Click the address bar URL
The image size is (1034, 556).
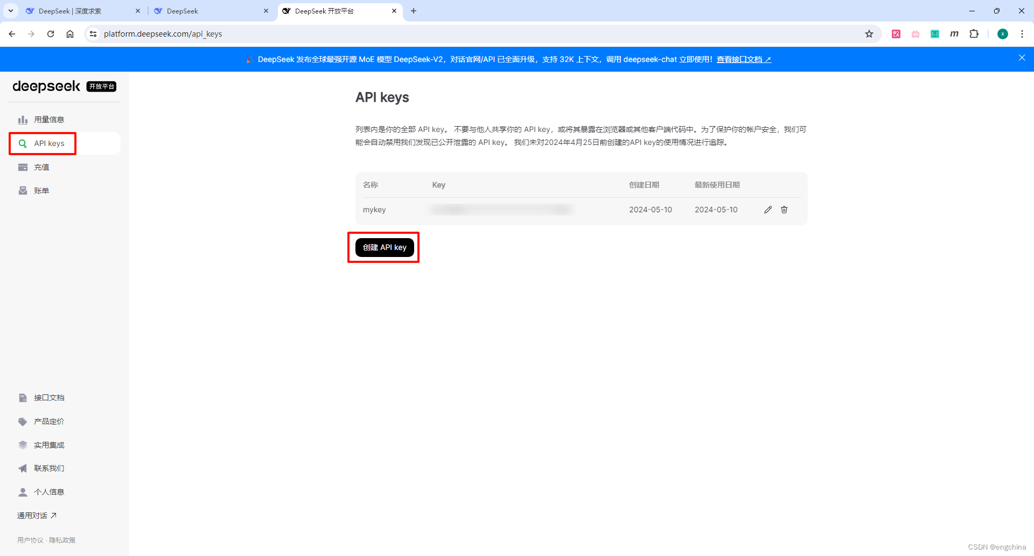pyautogui.click(x=163, y=34)
